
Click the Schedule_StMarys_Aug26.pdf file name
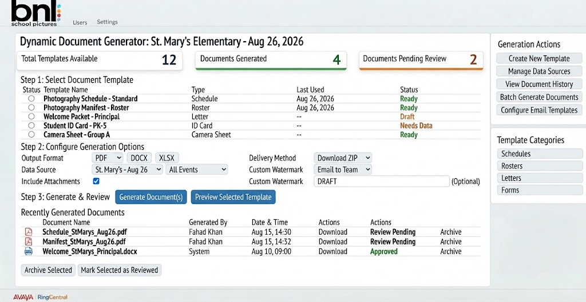(84, 232)
